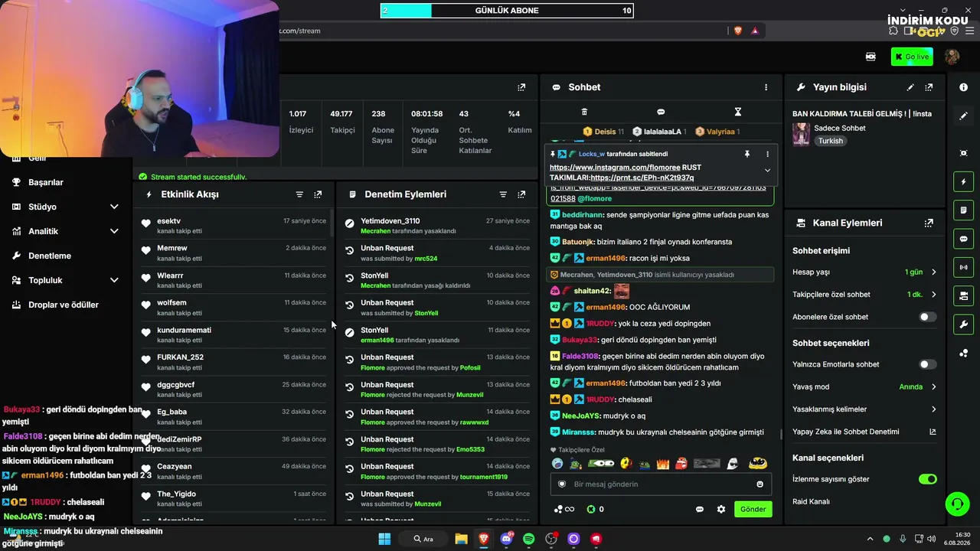980x551 pixels.
Task: Click the info icon in right sidebar
Action: coord(963,87)
